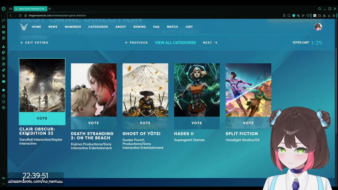Open WhatsApp from the sidebar

[3, 58]
